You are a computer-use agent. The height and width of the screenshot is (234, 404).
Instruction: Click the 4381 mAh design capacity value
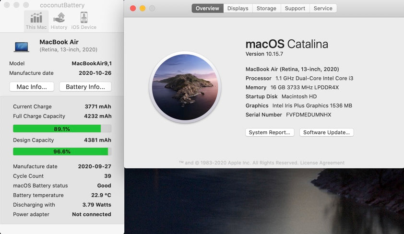[98, 140]
